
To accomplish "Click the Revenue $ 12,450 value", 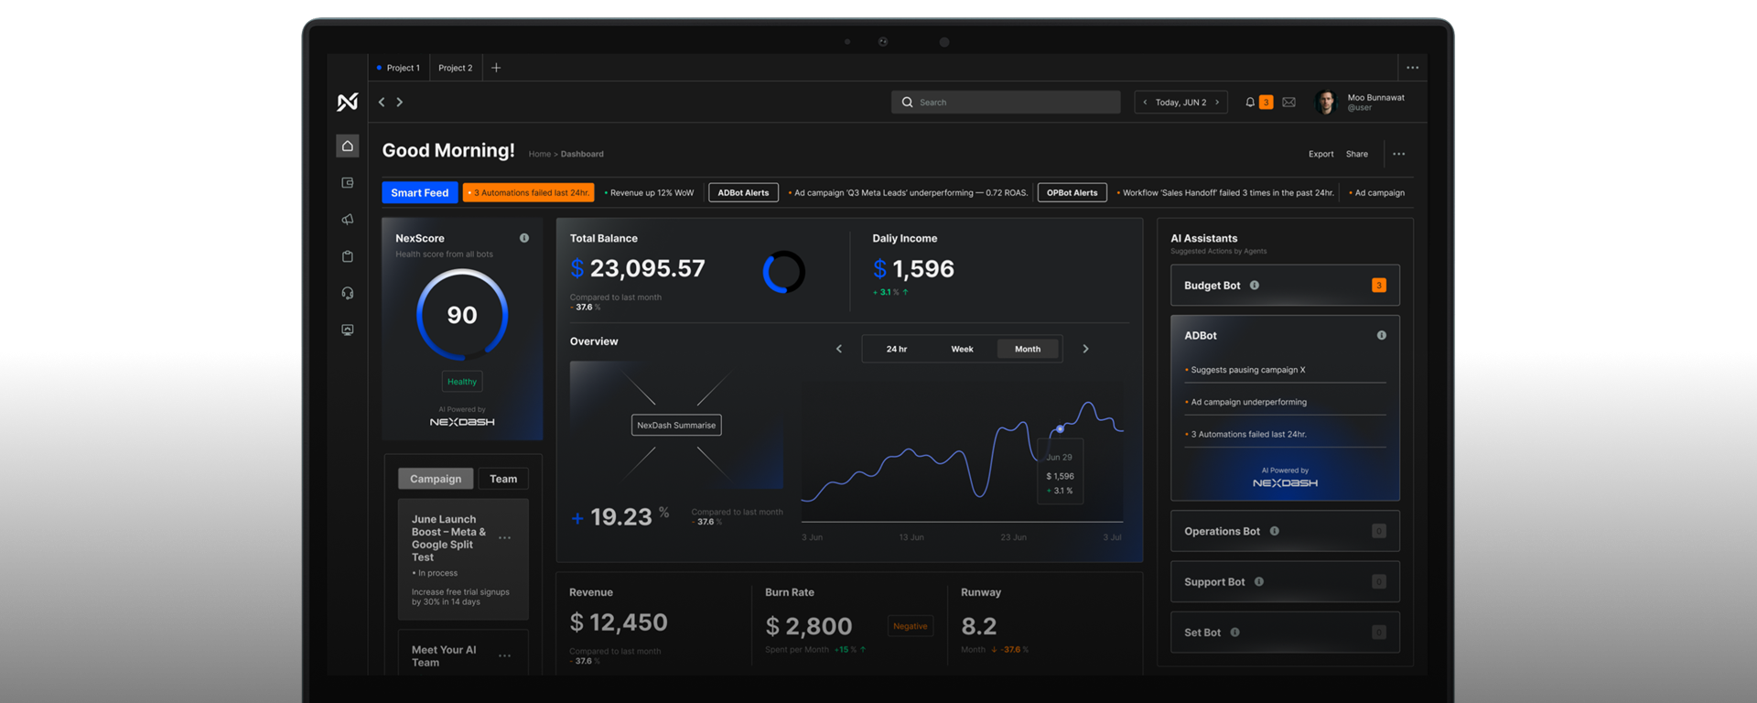I will coord(619,622).
